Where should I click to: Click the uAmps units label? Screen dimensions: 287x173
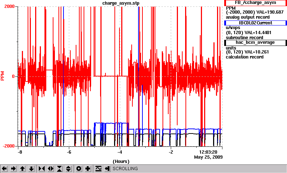[x=233, y=28]
